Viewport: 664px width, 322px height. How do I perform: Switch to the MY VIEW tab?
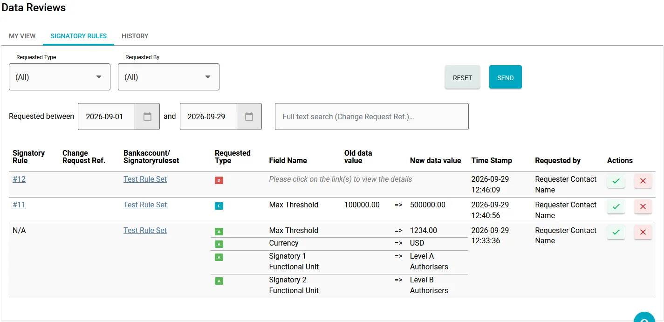tap(22, 36)
